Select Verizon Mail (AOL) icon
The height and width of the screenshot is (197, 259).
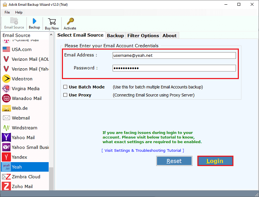[x=6, y=59]
